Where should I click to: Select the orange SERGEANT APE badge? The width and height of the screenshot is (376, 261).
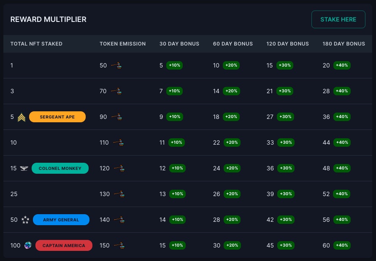point(57,117)
